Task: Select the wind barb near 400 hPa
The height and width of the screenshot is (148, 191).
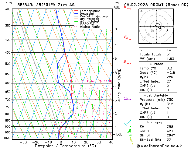Action: (127, 38)
